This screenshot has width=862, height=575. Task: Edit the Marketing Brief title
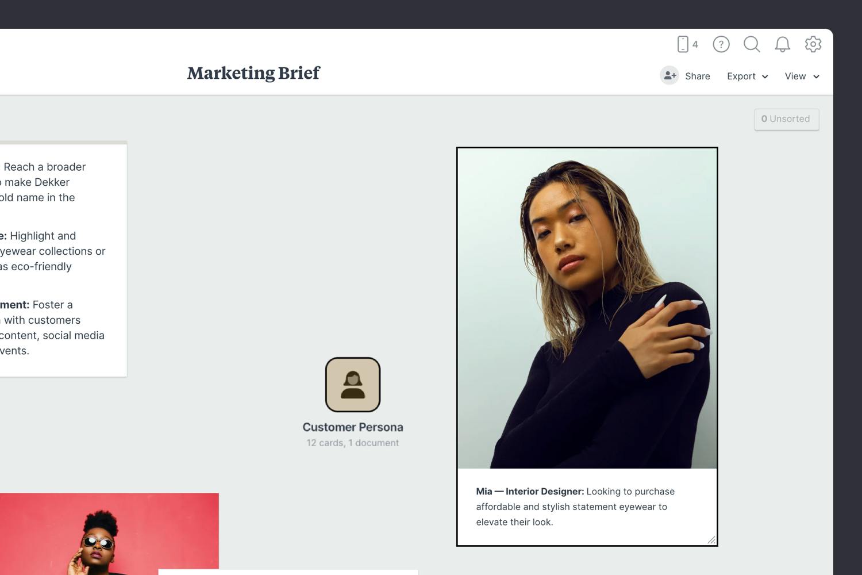click(x=253, y=73)
